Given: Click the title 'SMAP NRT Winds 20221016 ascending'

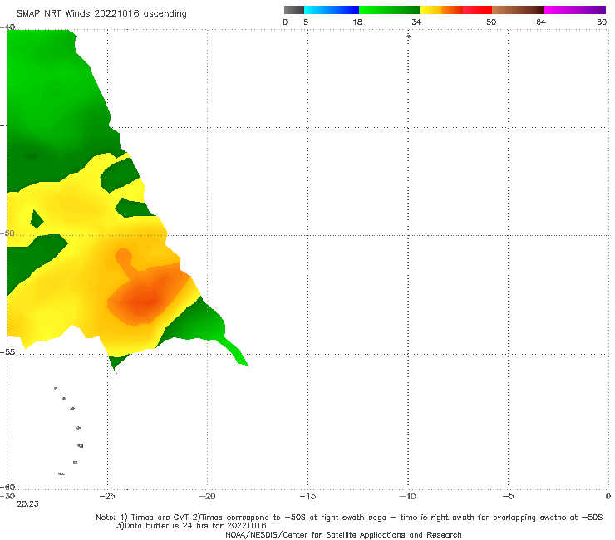Looking at the screenshot, I should click(x=101, y=13).
